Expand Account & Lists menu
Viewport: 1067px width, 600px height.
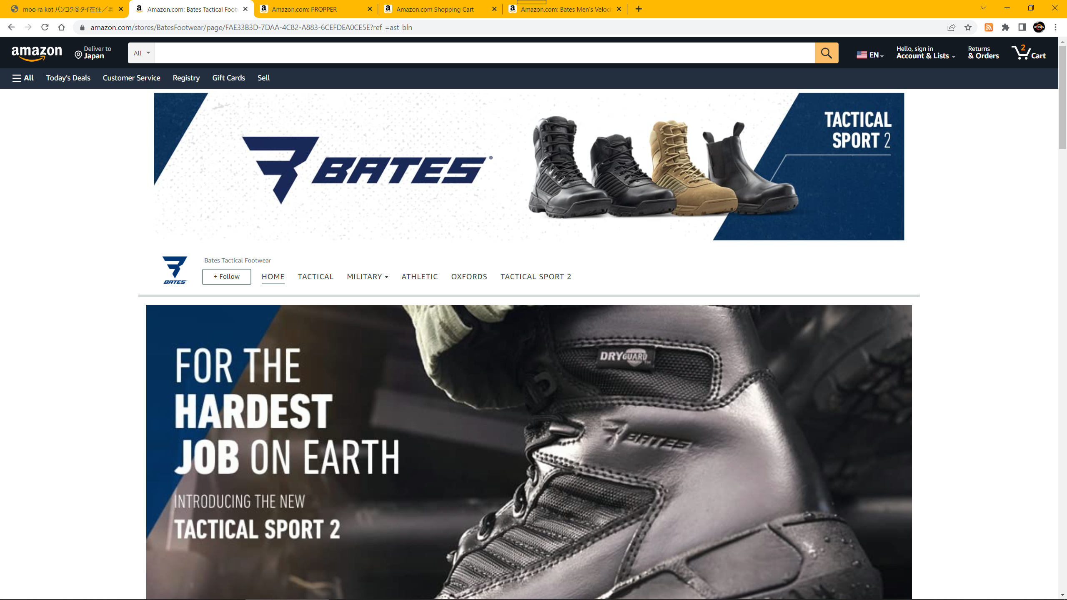click(926, 52)
